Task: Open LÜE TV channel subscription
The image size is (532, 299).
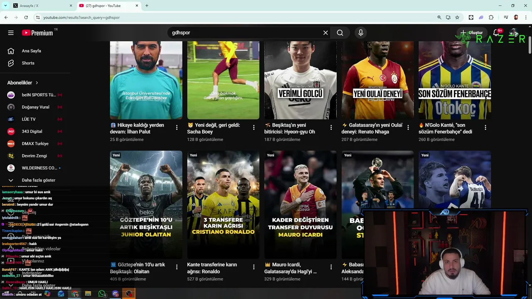Action: 35,119
